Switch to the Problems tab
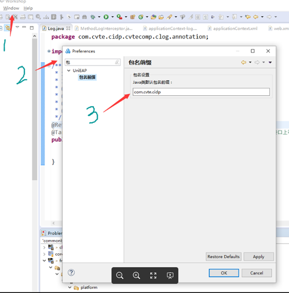Viewport: 289px width, 293px height. tap(52, 233)
